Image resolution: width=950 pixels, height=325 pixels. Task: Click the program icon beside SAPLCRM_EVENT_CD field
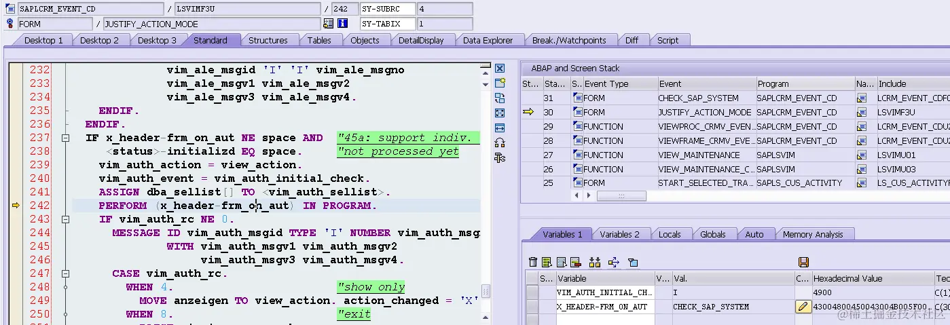pyautogui.click(x=10, y=9)
